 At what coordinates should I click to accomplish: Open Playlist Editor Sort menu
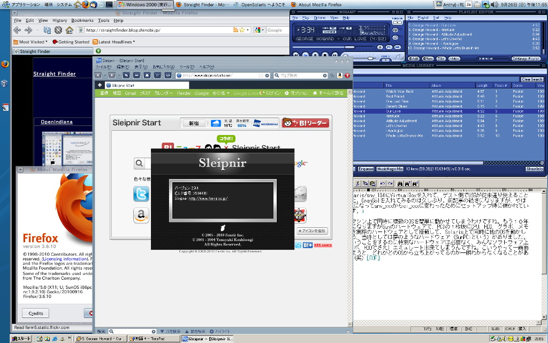point(436,18)
